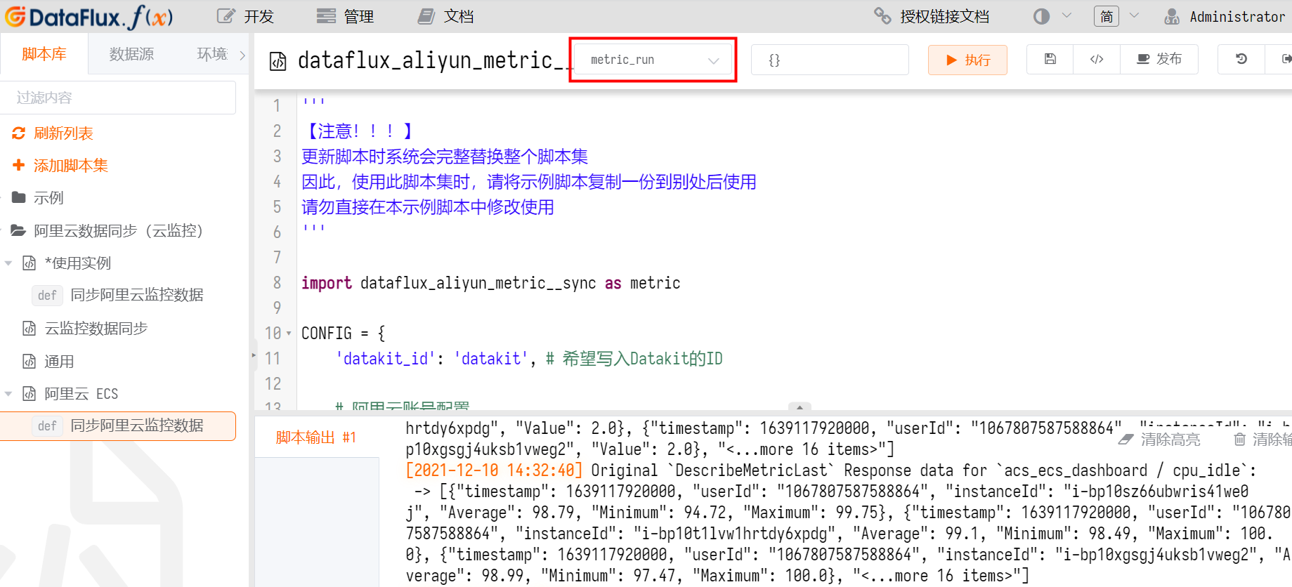Collapse the 阿里云 ECS arrow
Viewport: 1292px width, 587px height.
click(x=8, y=394)
